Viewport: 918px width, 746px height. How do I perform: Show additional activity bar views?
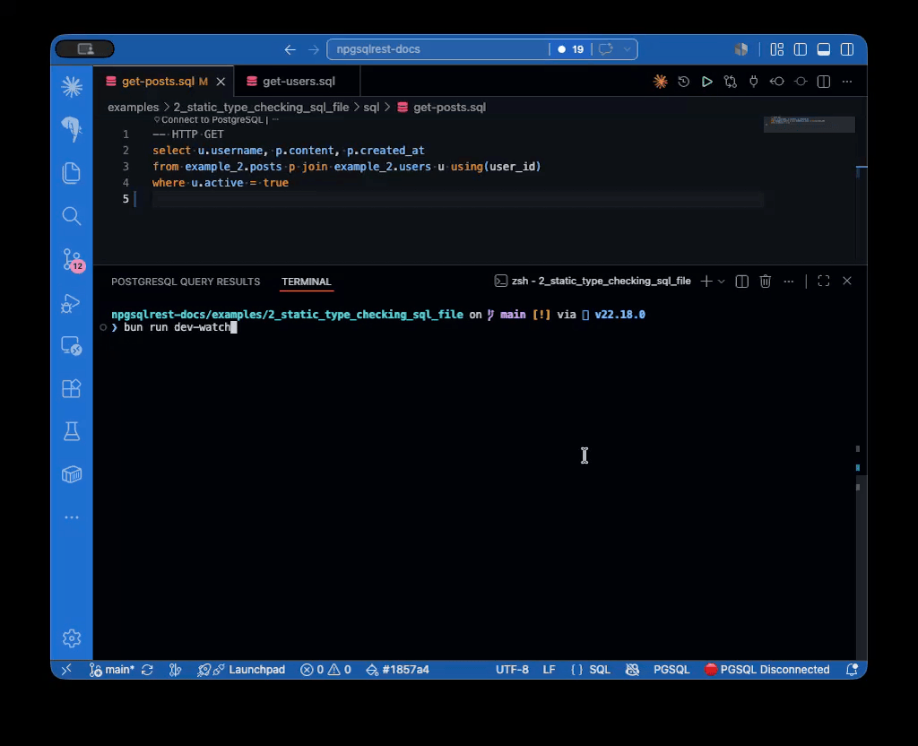[72, 517]
